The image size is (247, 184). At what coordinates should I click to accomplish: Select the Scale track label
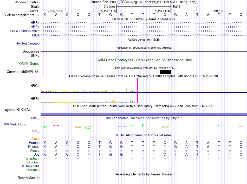35,7
